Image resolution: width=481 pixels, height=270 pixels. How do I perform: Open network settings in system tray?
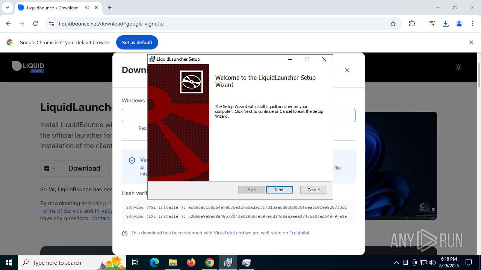[424, 262]
